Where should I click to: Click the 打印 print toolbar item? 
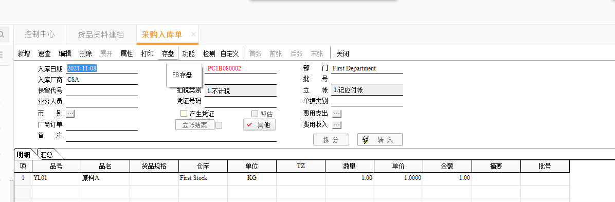(x=148, y=54)
